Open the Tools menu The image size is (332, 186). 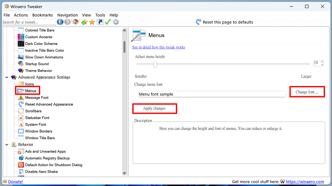coord(100,15)
